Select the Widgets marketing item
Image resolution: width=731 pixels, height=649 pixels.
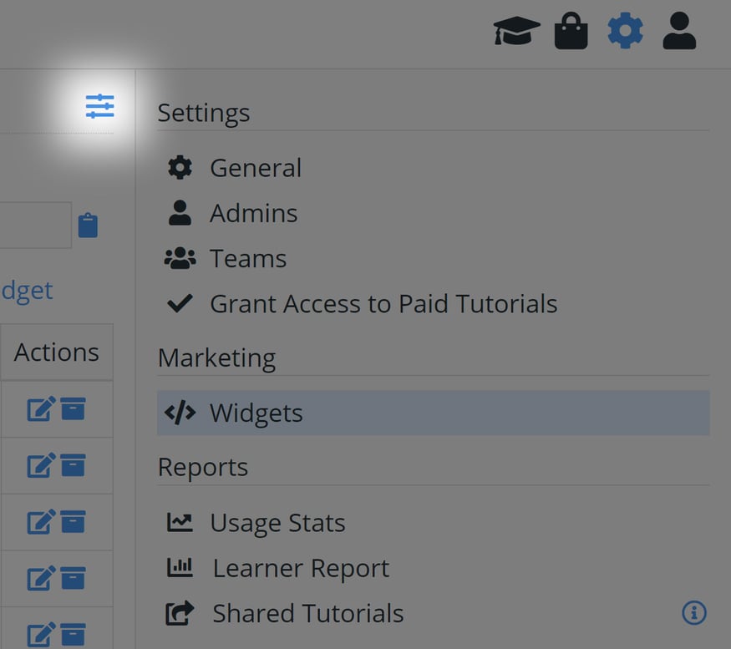(x=256, y=413)
